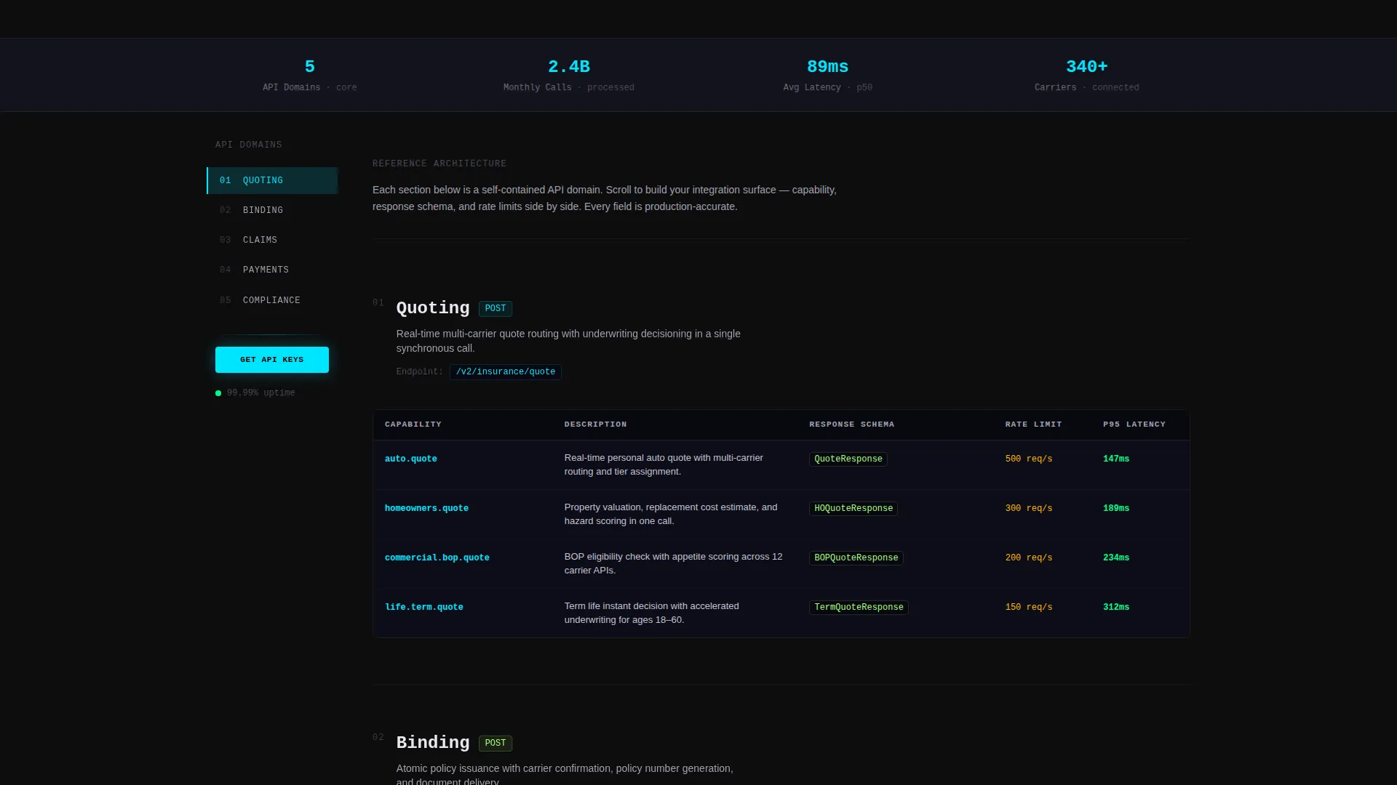Open the life.term.quote capability

tap(424, 607)
